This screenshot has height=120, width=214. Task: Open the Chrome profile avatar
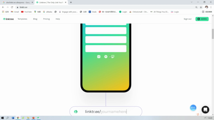coord(206,7)
